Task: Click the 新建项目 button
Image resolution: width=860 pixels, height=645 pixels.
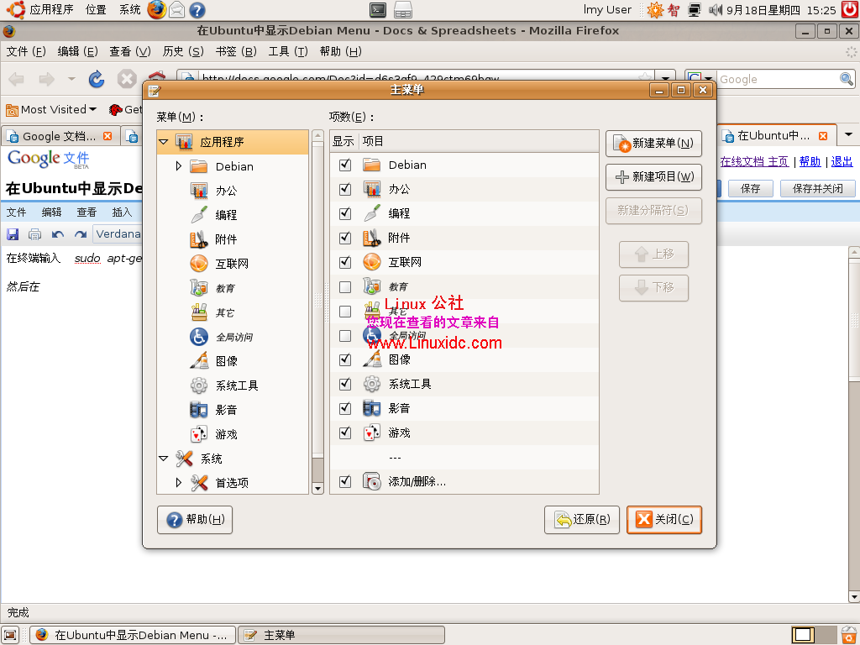Action: tap(653, 178)
